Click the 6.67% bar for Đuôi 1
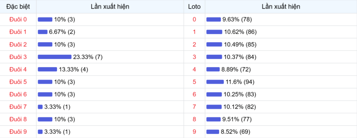 (x=43, y=32)
